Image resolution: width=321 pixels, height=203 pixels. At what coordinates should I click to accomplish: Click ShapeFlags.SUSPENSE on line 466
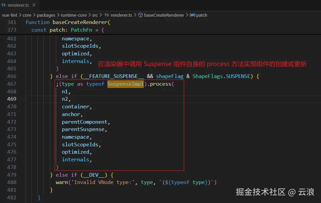pyautogui.click(x=221, y=76)
